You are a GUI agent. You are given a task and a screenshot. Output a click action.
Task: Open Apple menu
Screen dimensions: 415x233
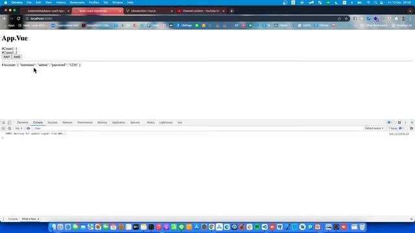[x=6, y=3]
